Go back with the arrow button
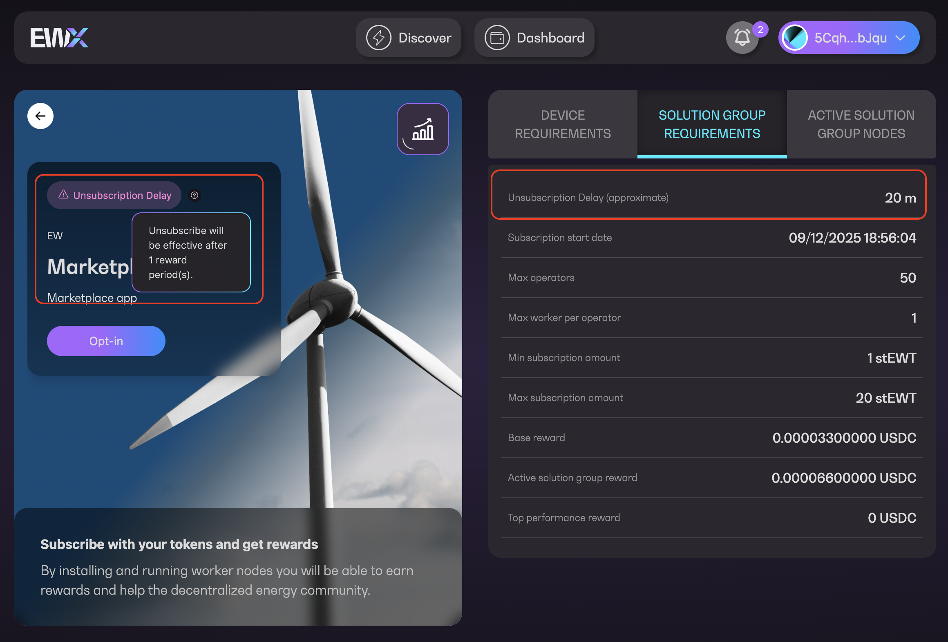The height and width of the screenshot is (642, 948). [40, 116]
